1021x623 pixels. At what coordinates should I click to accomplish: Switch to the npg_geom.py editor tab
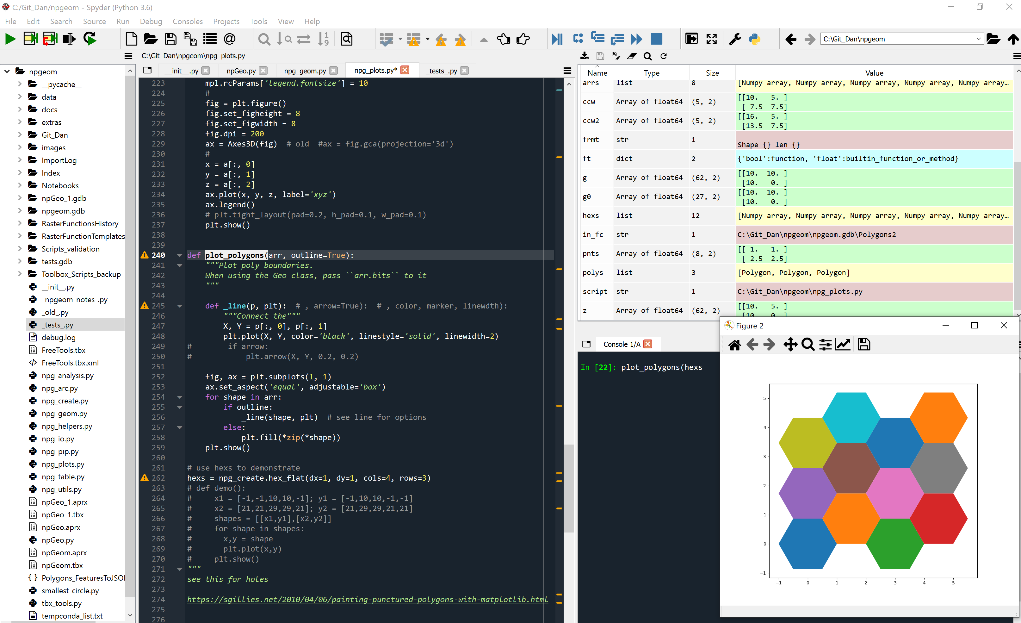pyautogui.click(x=305, y=71)
